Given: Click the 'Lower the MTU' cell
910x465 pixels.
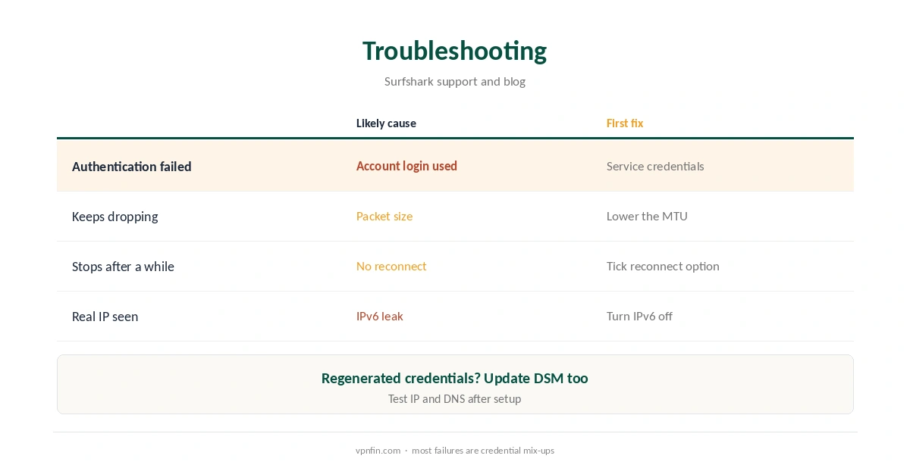Looking at the screenshot, I should point(647,216).
